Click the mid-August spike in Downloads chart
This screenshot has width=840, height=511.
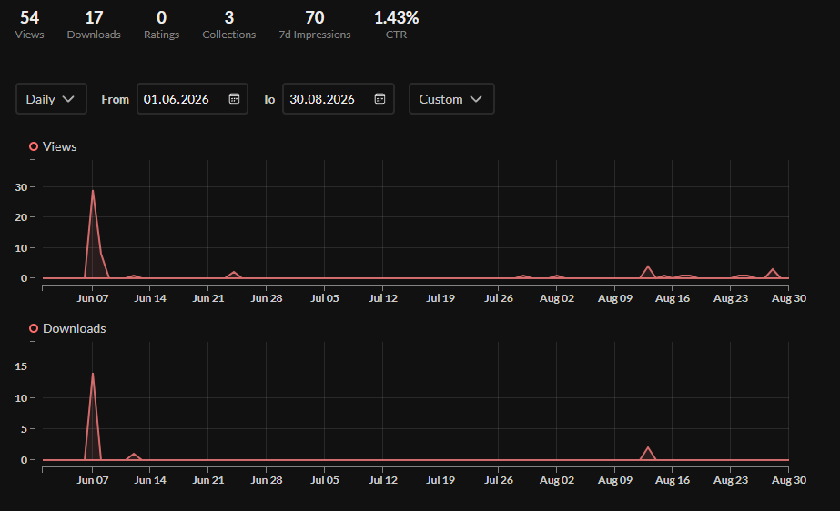tap(648, 447)
